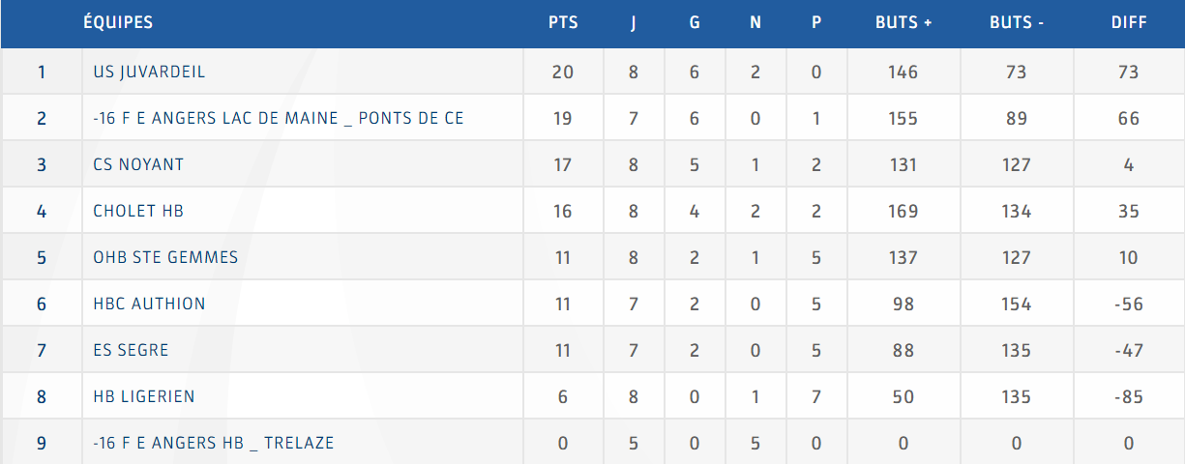Select the OHB STE GEMMES team
1185x464 pixels.
[165, 258]
